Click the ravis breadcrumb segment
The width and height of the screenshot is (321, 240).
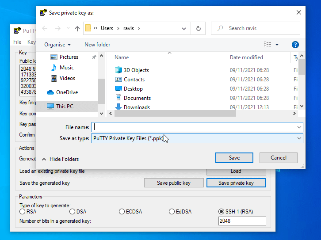point(129,28)
